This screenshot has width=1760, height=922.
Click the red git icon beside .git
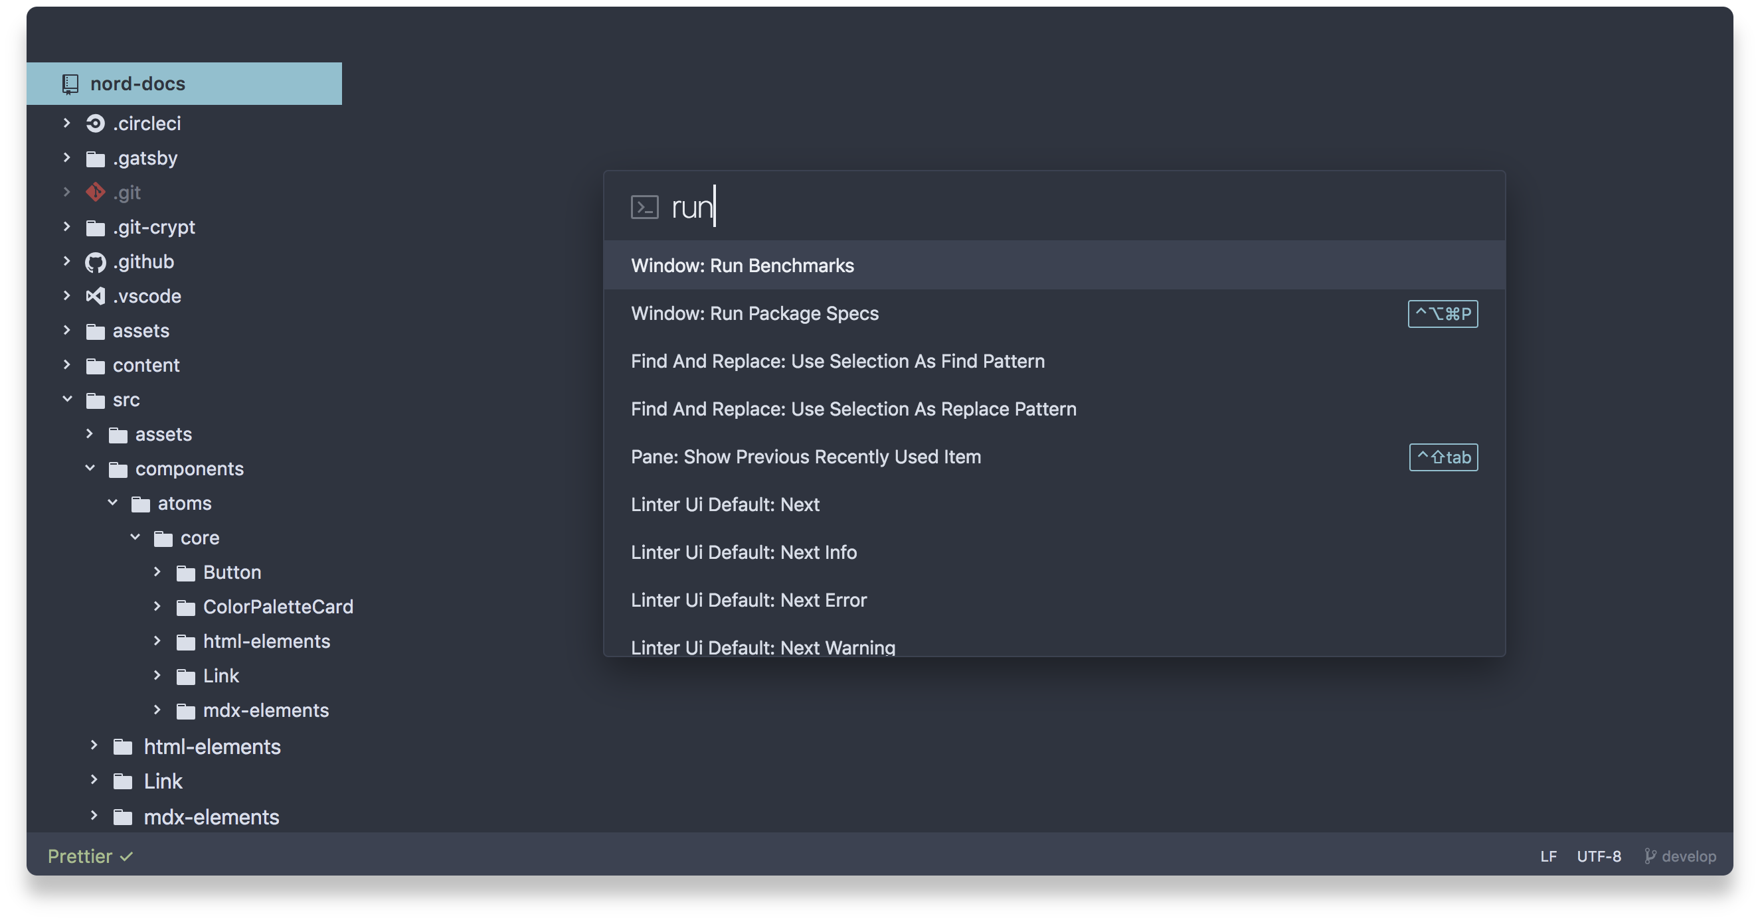pyautogui.click(x=95, y=192)
